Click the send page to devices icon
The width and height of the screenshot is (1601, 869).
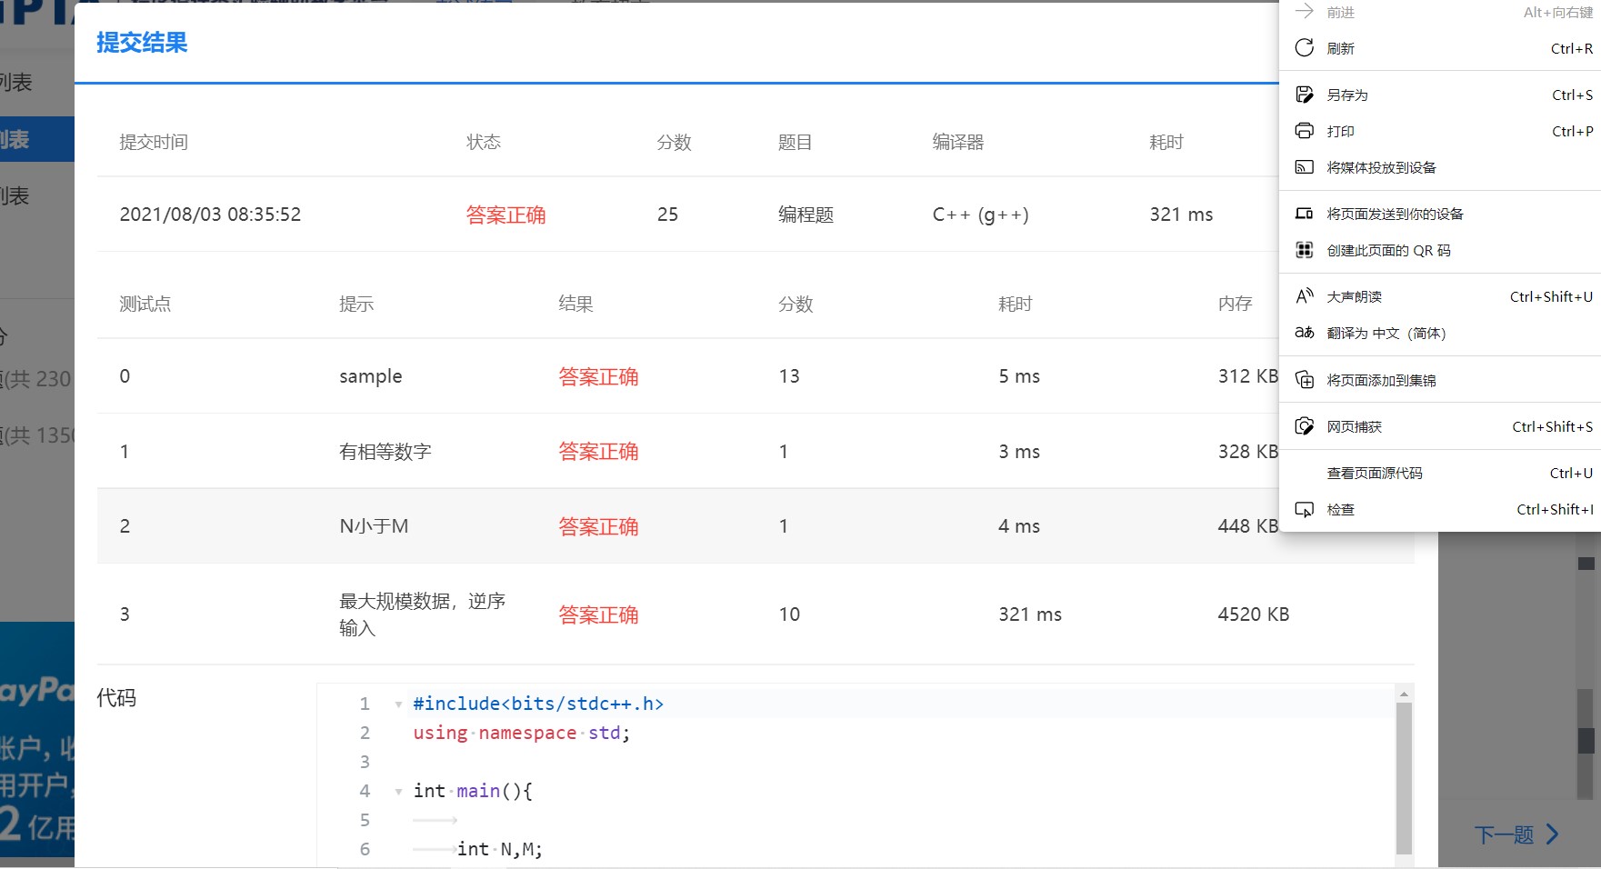tap(1306, 213)
